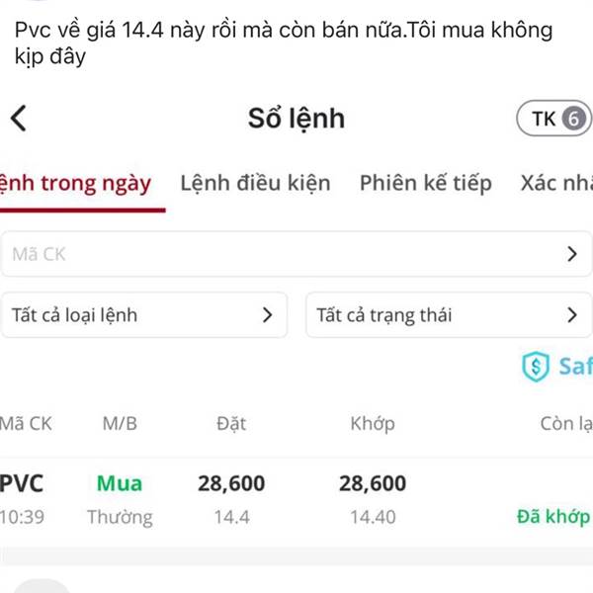
Task: Click the Sổ lệnh page title
Action: pos(296,119)
